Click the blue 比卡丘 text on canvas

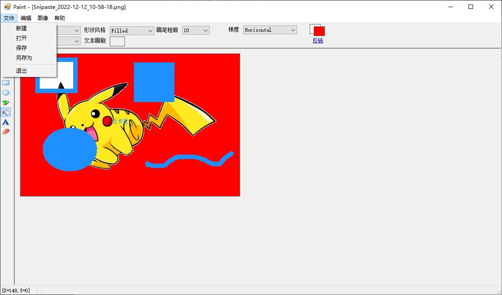coord(120,122)
